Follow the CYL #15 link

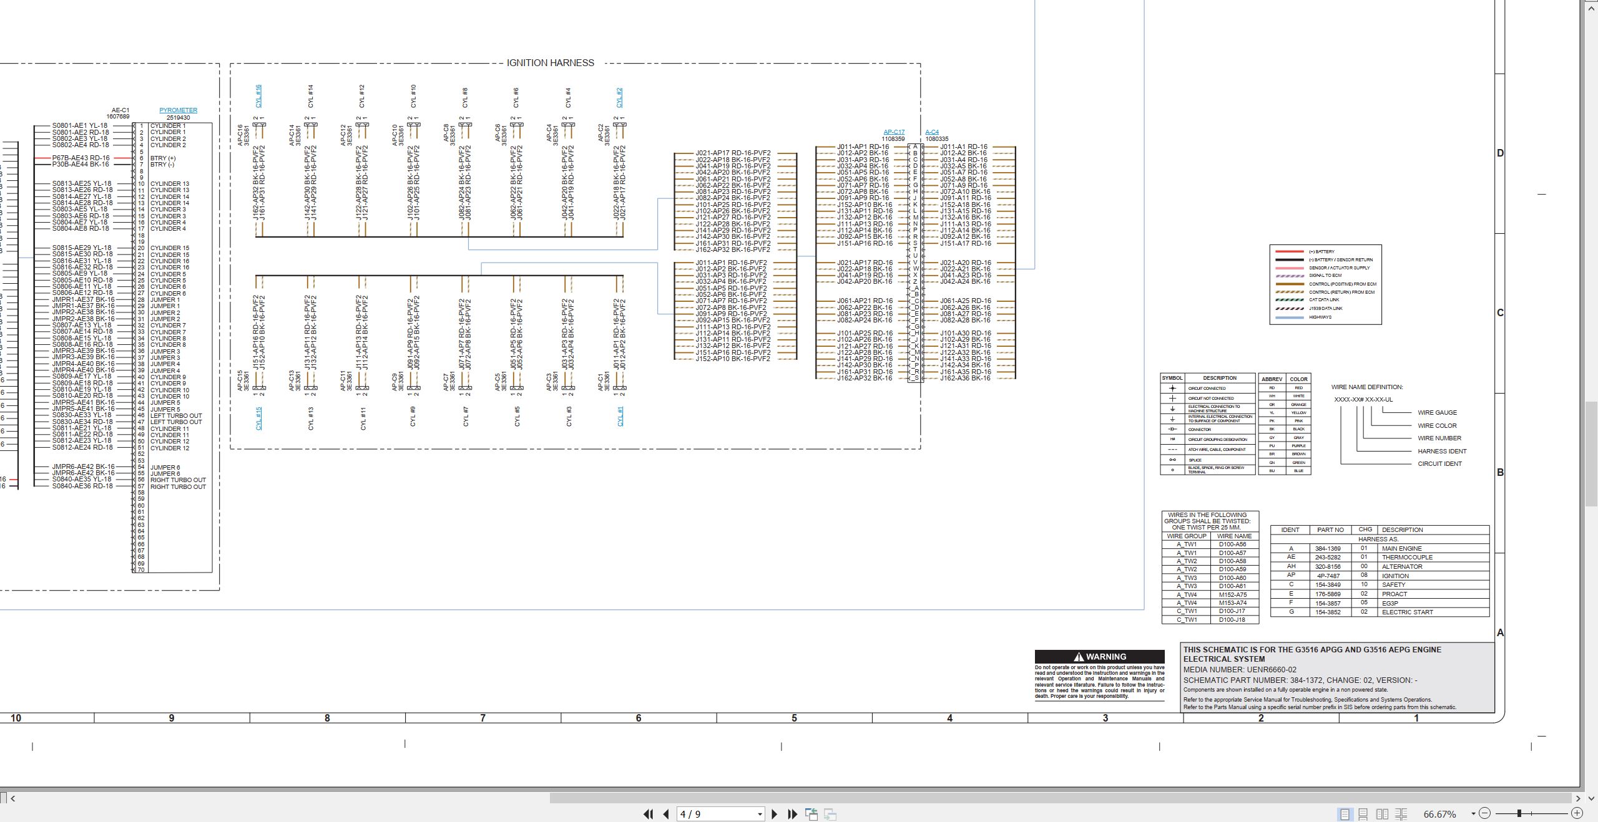[259, 418]
